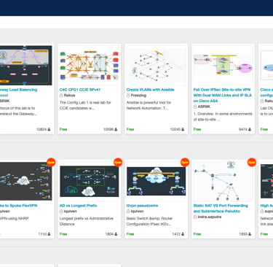Click author Rakus under C4C CFG1 CCIE SPv41
Viewport: 273px width, 267px height.
pyautogui.click(x=69, y=96)
